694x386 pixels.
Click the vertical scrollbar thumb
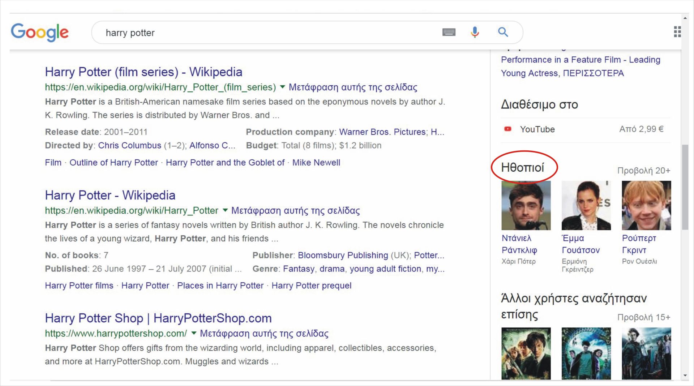685,187
